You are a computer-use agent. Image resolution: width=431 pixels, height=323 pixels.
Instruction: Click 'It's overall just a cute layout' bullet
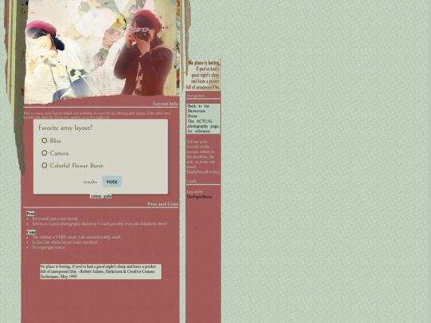click(55, 219)
